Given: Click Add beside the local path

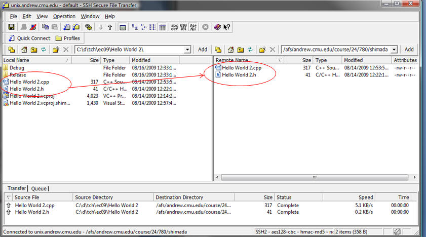Looking at the screenshot, I should pyautogui.click(x=203, y=50).
